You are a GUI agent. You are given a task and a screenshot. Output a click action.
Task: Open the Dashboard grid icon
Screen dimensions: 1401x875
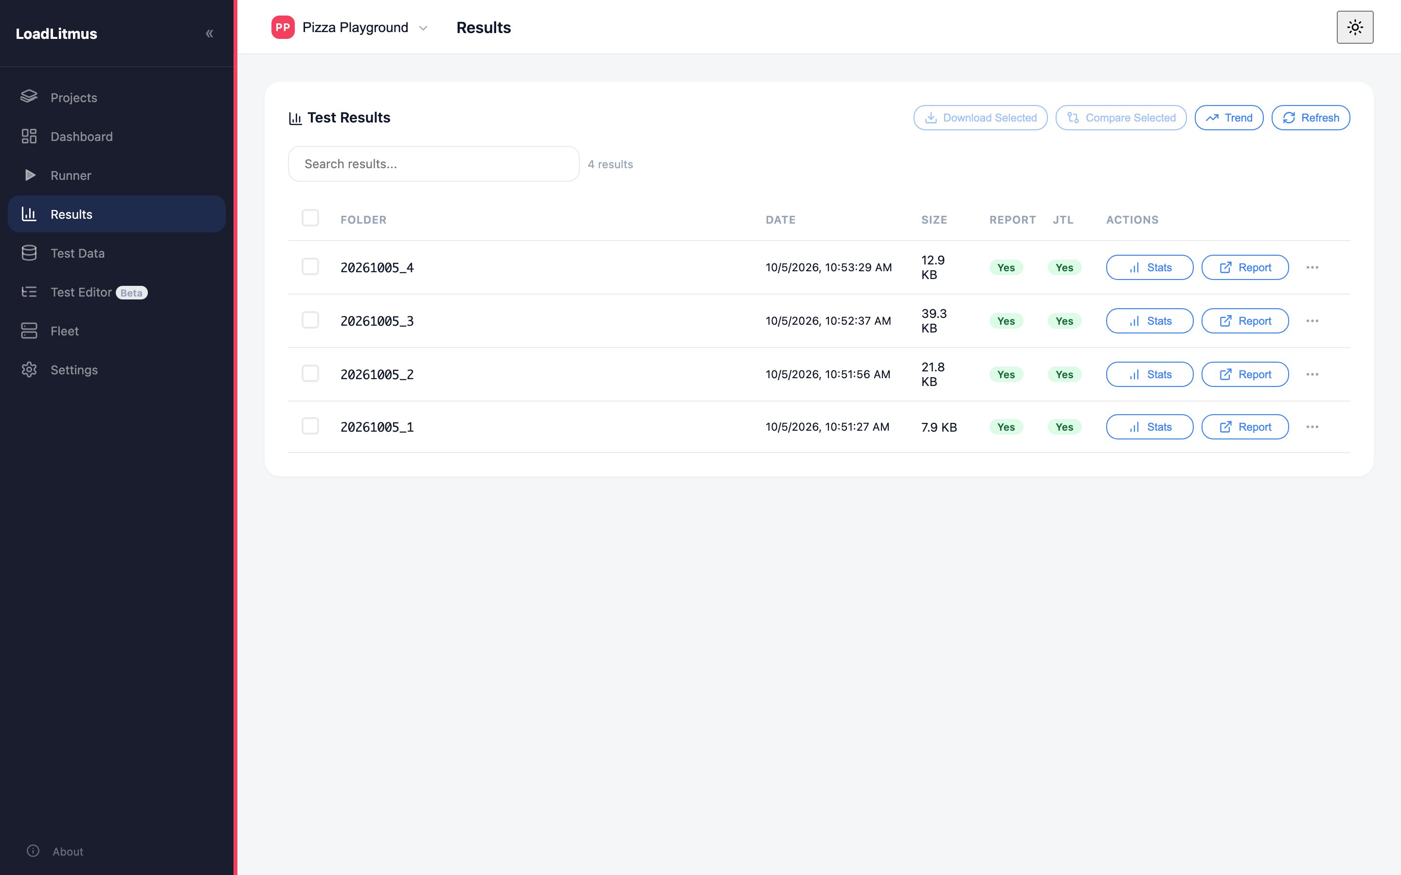pos(29,136)
